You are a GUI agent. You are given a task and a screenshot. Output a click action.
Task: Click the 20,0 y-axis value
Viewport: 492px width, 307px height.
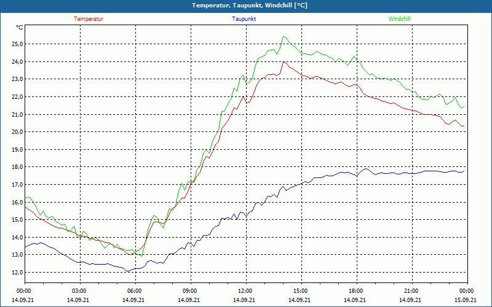(17, 132)
